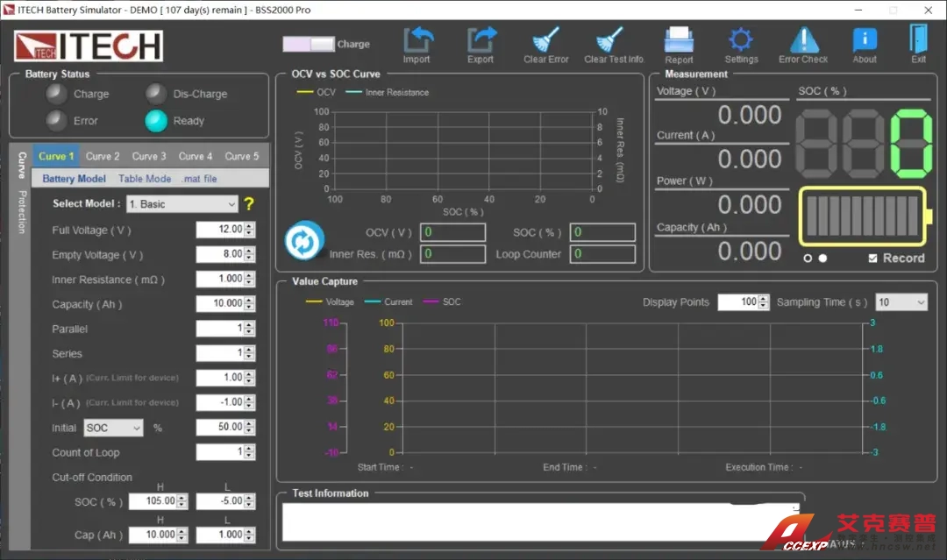Switch to the Curve 1 tab
The width and height of the screenshot is (947, 560).
coord(56,156)
